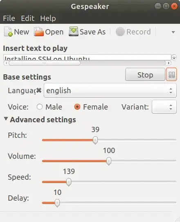The height and width of the screenshot is (222, 180).
Task: Collapse the Advanced settings section
Action: (6, 119)
